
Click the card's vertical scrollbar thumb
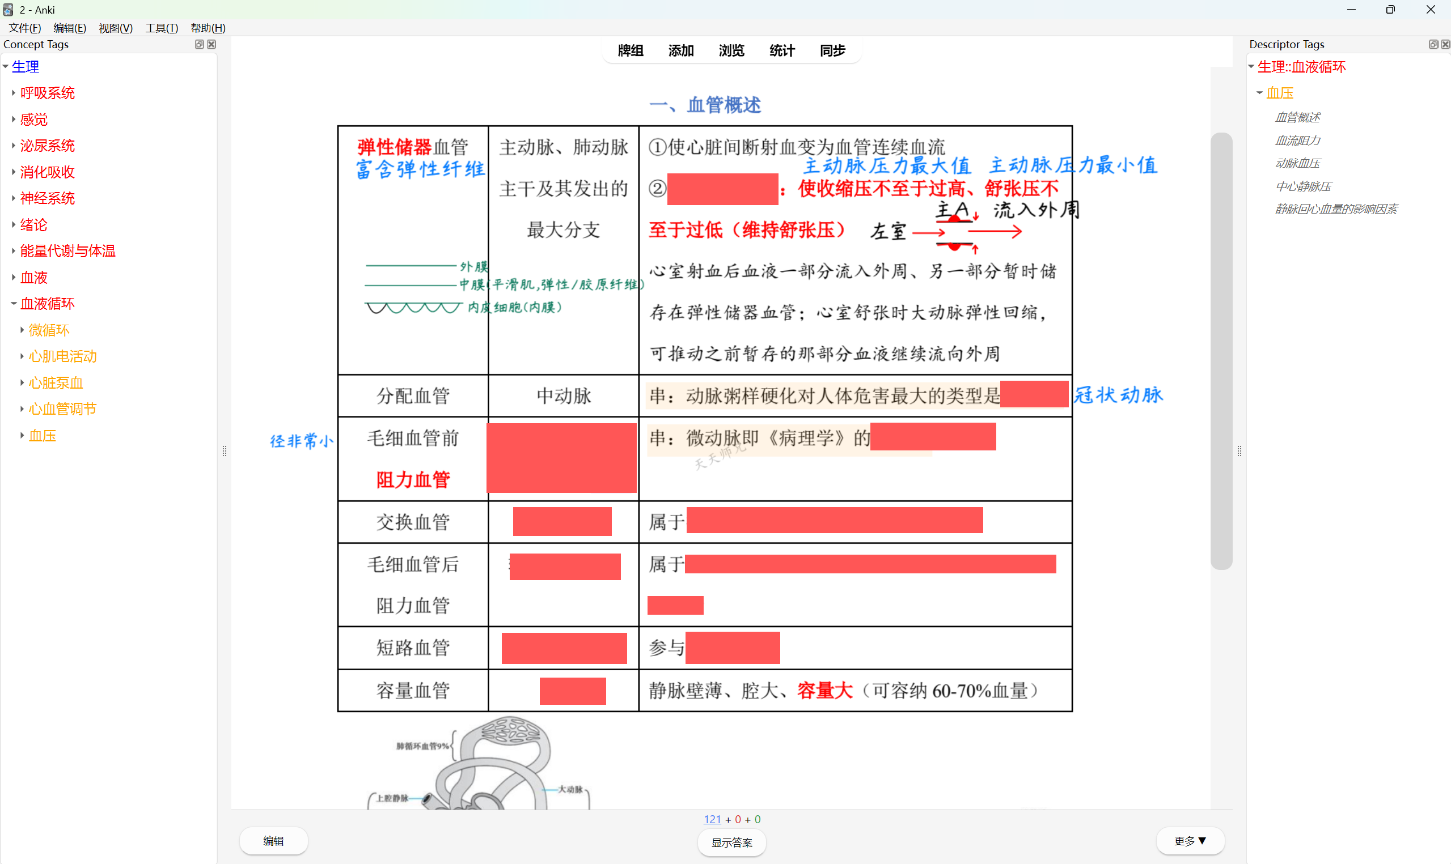(x=1221, y=351)
